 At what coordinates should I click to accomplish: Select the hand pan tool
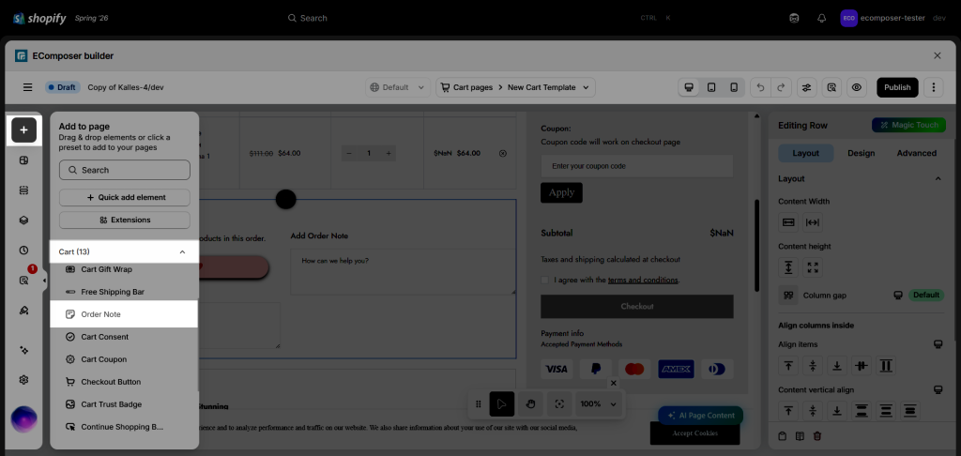531,403
